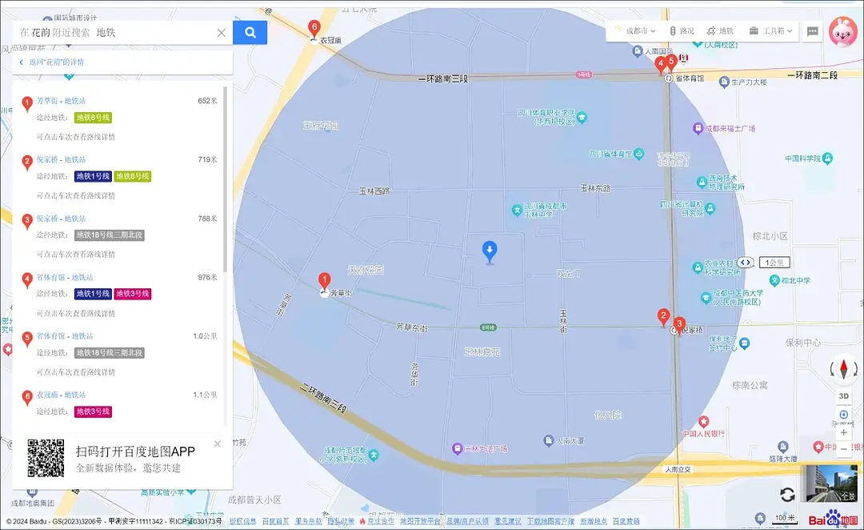Open the feedback message bubble icon
Image resolution: width=864 pixels, height=530 pixels.
812,31
